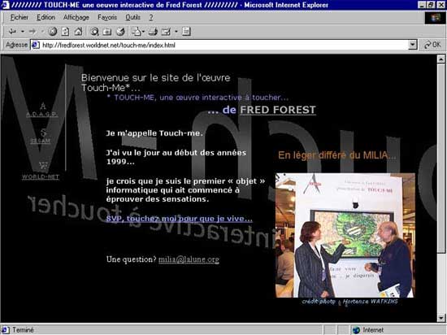Screen dimensions: 447x335
Task: Click the MILIA exhibition photo
Action: point(345,235)
